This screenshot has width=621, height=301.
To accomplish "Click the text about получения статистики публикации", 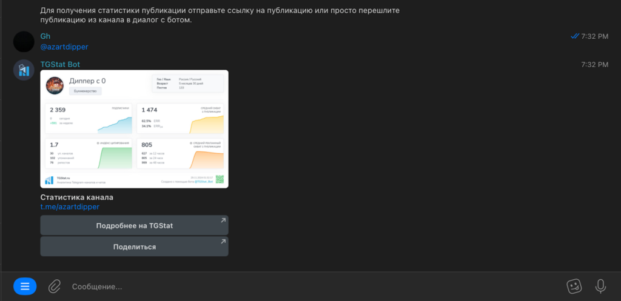I will click(x=220, y=15).
